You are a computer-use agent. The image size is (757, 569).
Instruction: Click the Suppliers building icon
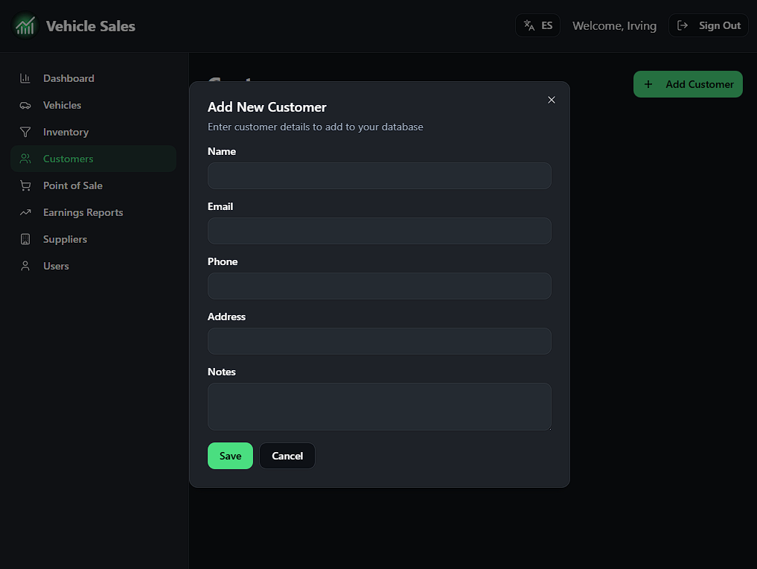[x=25, y=239]
